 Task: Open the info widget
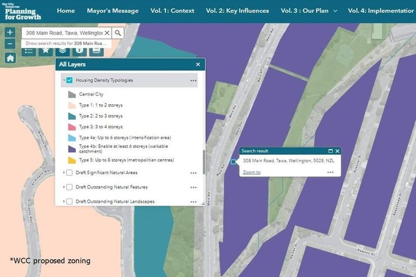pos(80,51)
